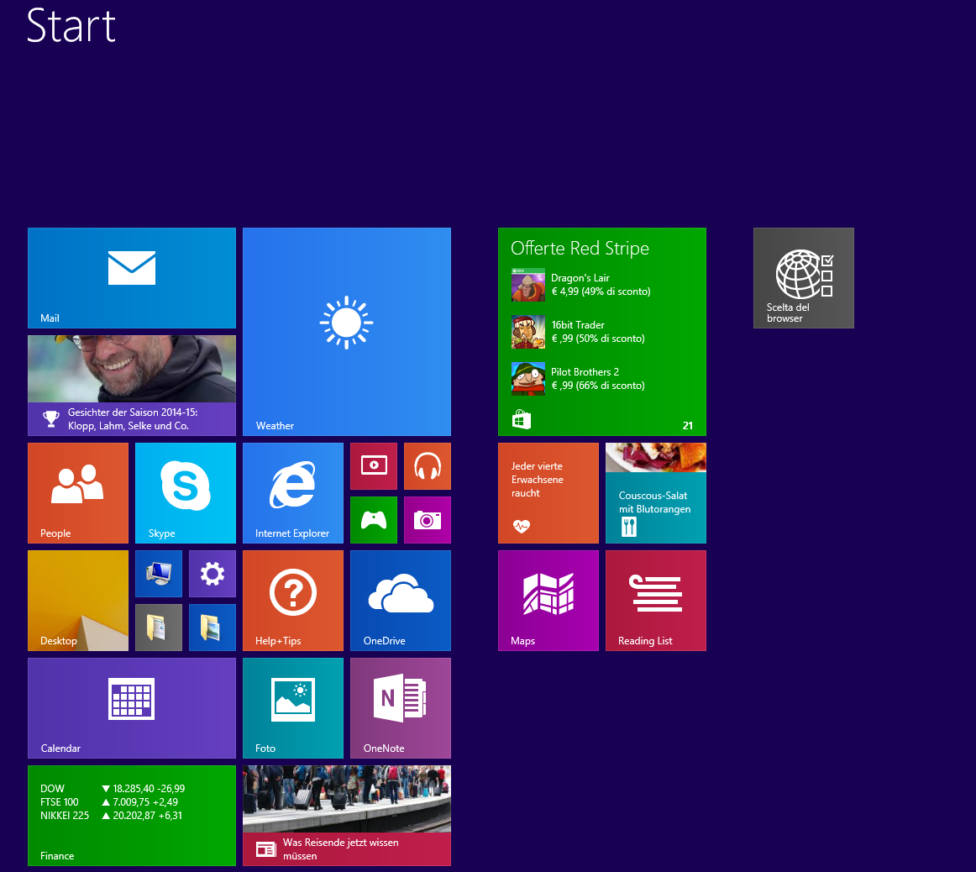Open the Weather tile
The height and width of the screenshot is (872, 976).
[347, 332]
